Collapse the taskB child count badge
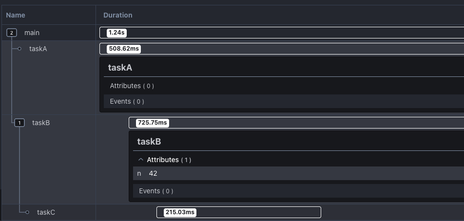This screenshot has width=464, height=221. tap(19, 123)
